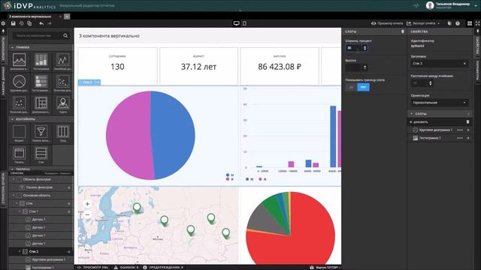Click the search magnifier in the components panel
Viewport: 481px width, 270px height.
click(x=65, y=36)
